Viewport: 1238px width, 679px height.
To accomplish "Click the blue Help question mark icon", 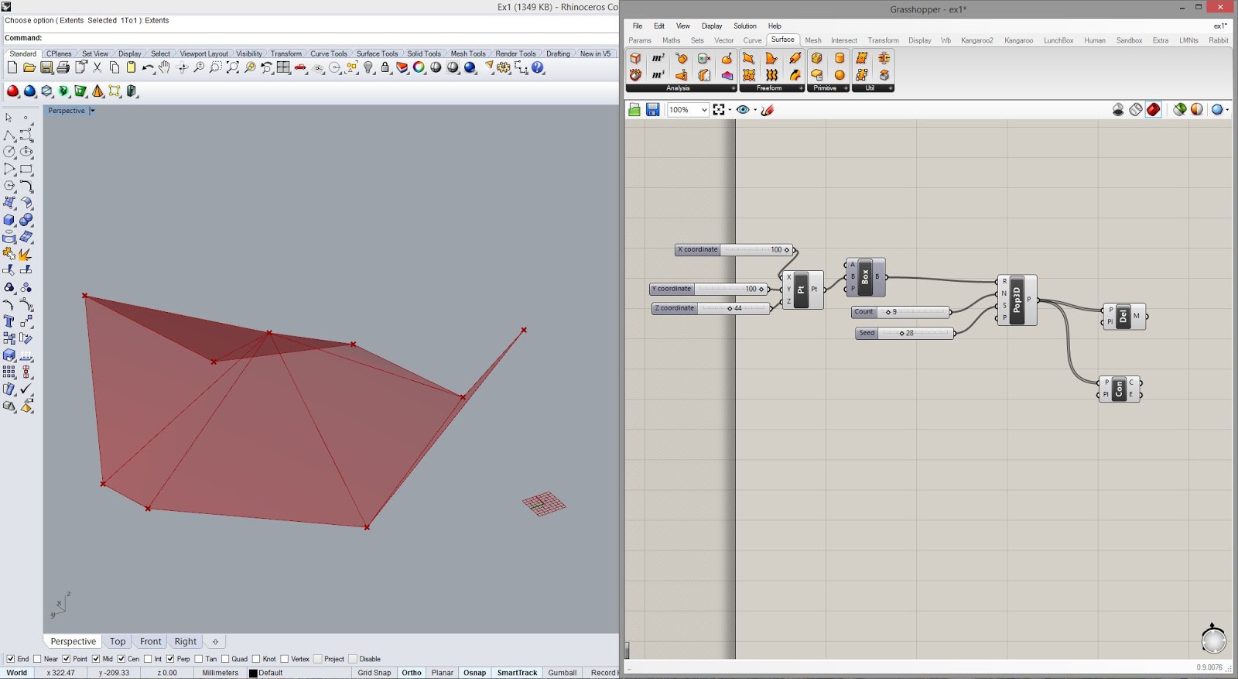I will (x=539, y=68).
